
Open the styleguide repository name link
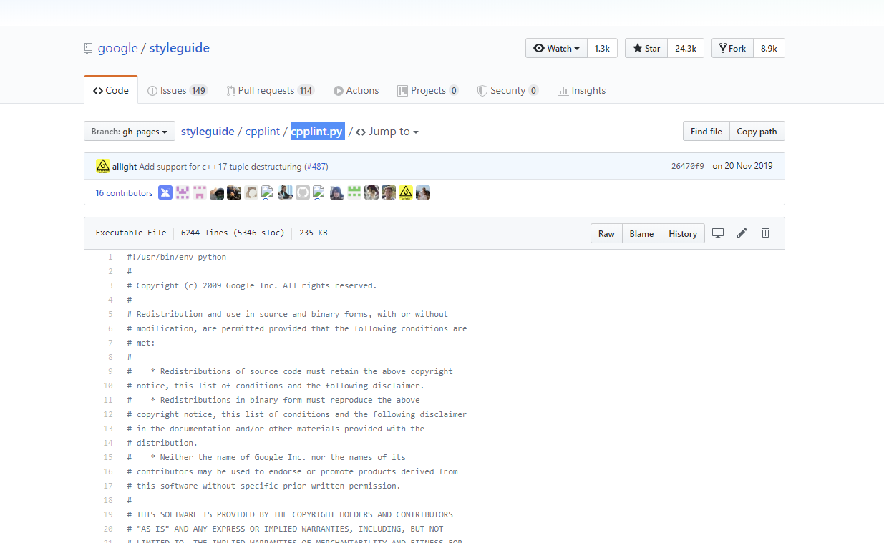pyautogui.click(x=180, y=48)
